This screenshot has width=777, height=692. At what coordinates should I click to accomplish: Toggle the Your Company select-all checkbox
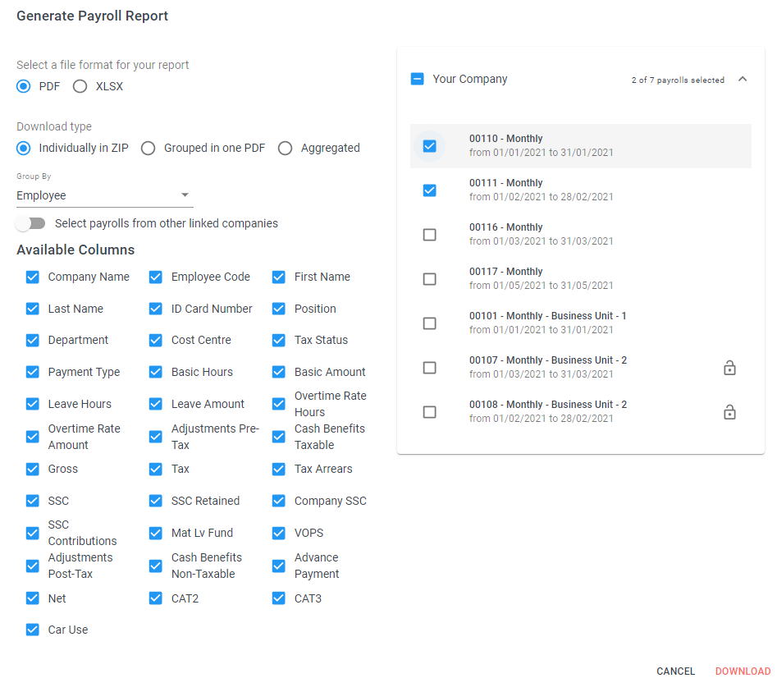417,80
